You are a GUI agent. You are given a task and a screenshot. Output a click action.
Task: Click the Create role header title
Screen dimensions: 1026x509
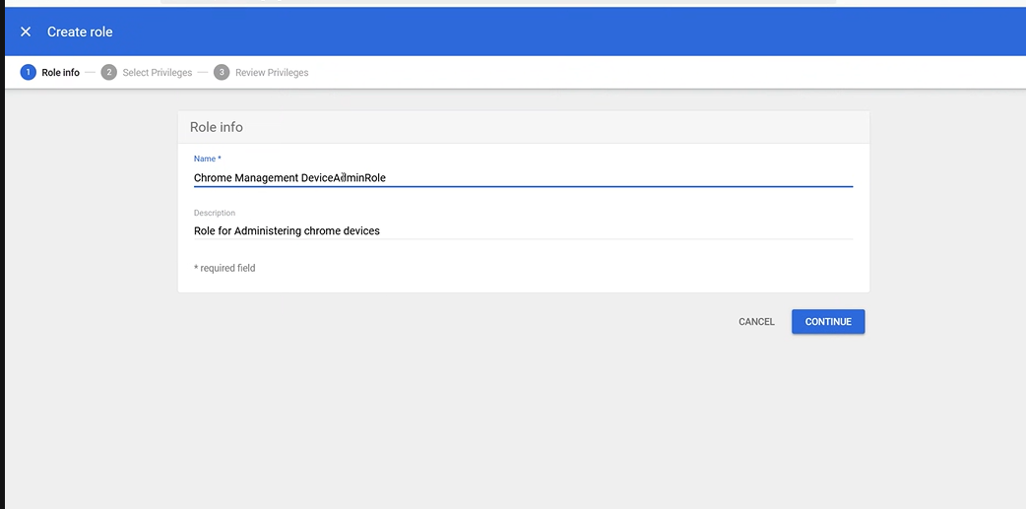tap(80, 32)
